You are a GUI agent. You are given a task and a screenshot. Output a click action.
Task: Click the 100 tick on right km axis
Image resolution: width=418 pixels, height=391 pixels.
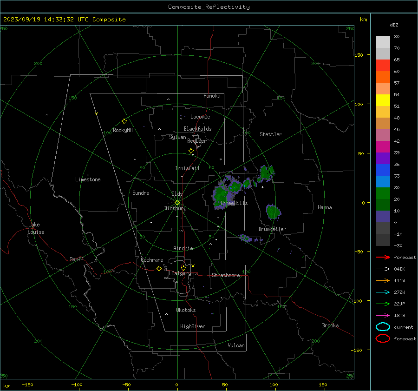(359, 104)
